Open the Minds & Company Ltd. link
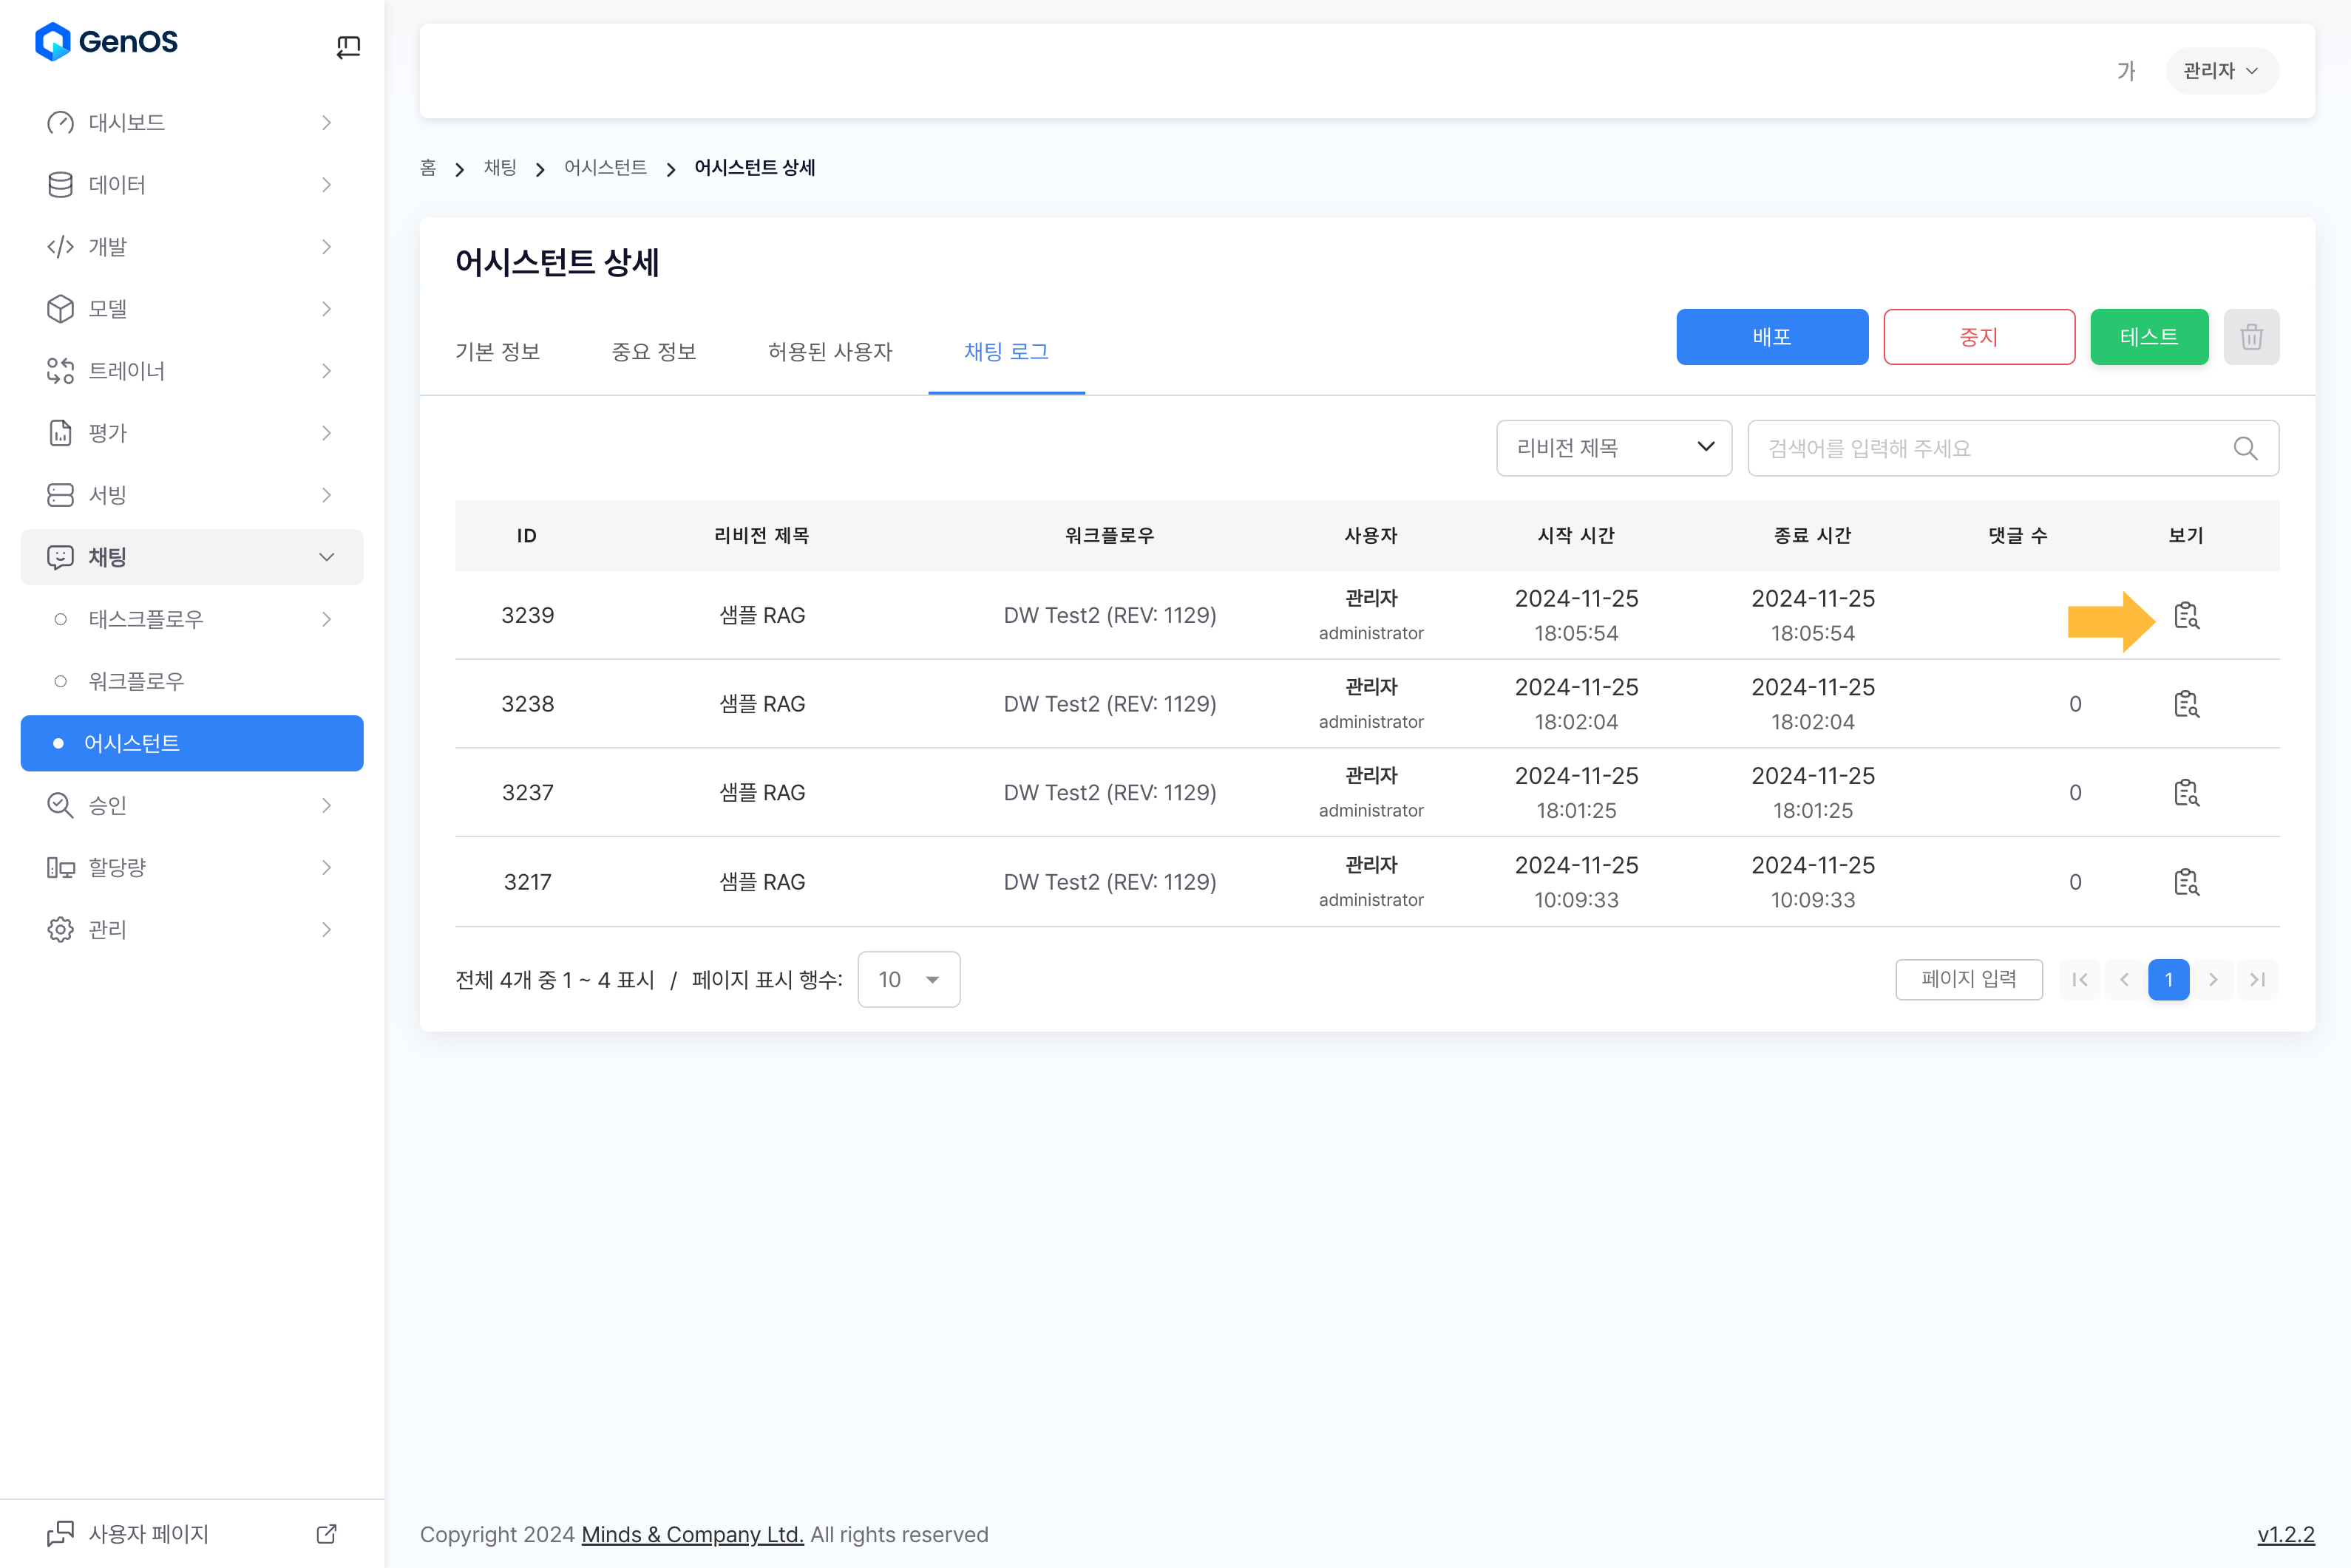 point(692,1534)
